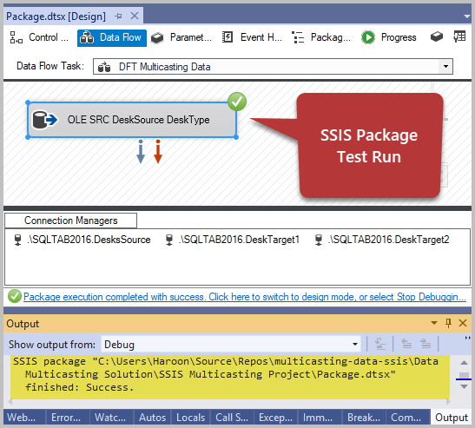Image resolution: width=475 pixels, height=428 pixels.
Task: Open the Immediate window bottom tab
Action: [320, 418]
